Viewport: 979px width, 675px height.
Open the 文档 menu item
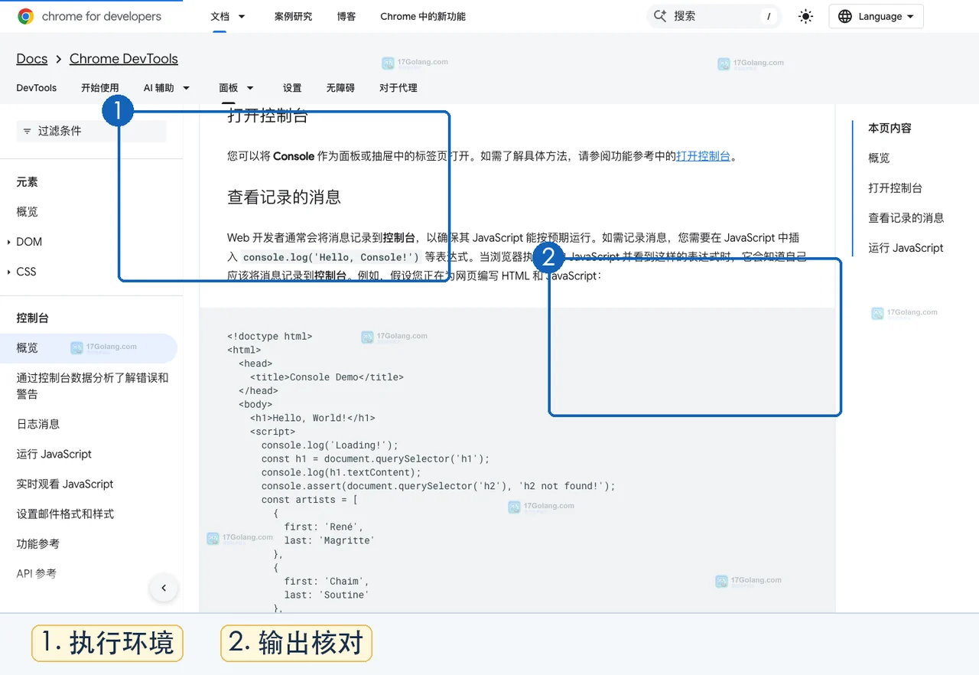tap(220, 16)
